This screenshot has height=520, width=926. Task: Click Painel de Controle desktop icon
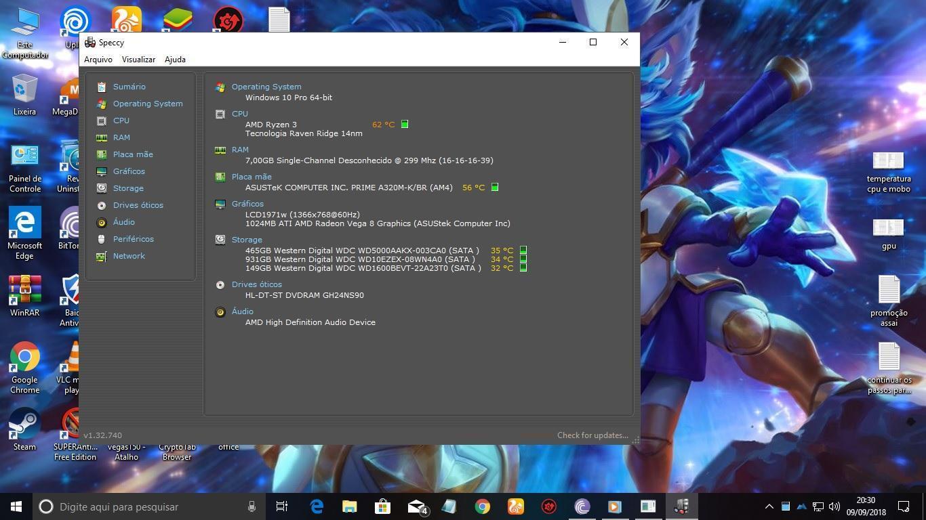tap(24, 168)
